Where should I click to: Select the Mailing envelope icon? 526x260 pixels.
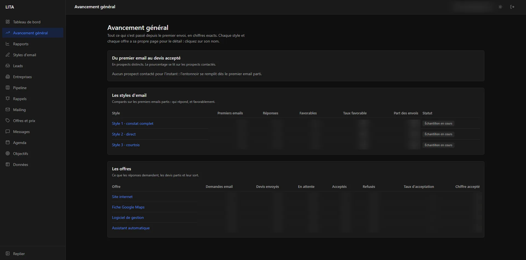click(x=8, y=110)
